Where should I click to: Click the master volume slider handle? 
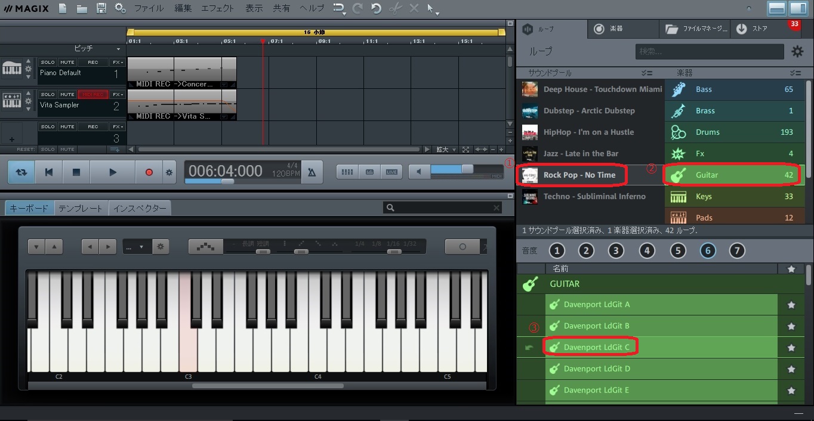click(x=467, y=169)
